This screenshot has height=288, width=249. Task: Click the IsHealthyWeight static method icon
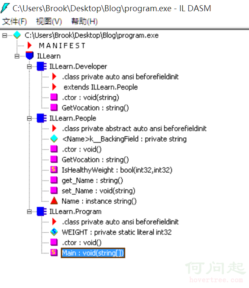pyautogui.click(x=54, y=170)
